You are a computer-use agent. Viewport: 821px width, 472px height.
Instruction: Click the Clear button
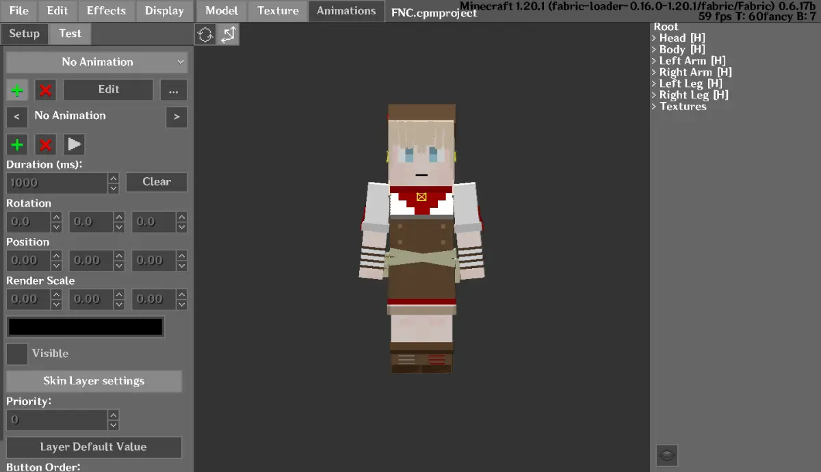tap(157, 182)
